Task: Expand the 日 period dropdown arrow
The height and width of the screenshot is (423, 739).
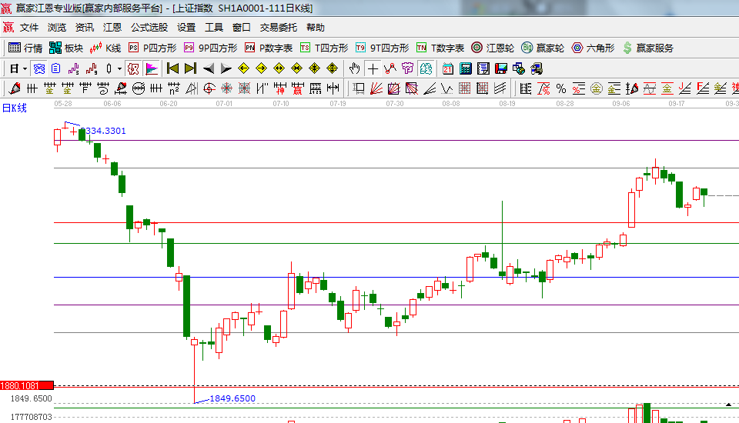Action: pyautogui.click(x=25, y=68)
